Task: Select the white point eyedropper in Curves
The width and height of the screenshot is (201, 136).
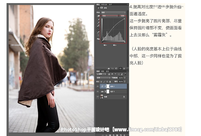Action: tap(98, 26)
